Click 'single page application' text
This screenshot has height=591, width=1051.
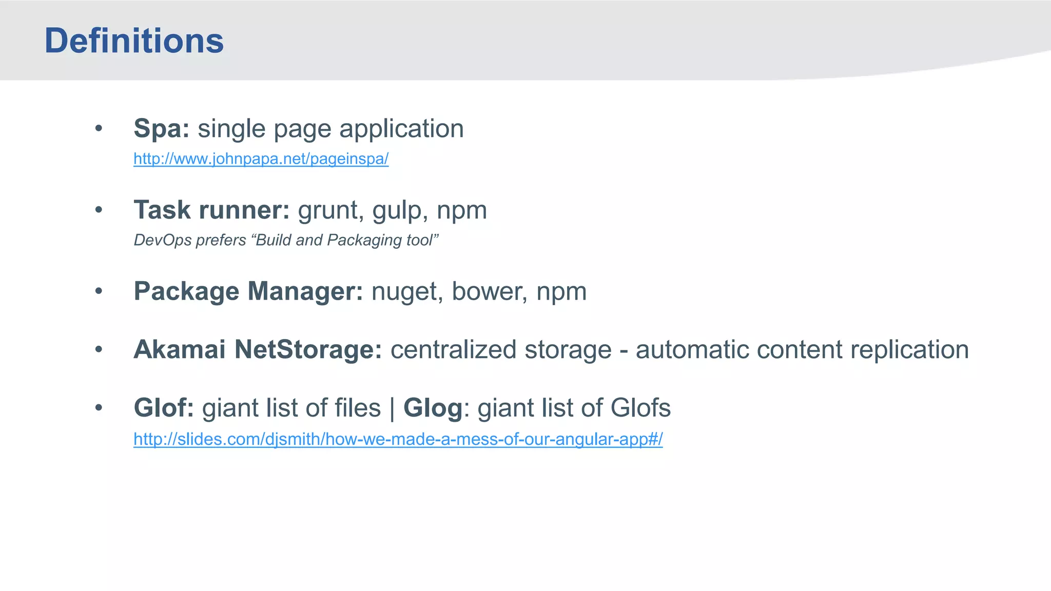coord(331,129)
